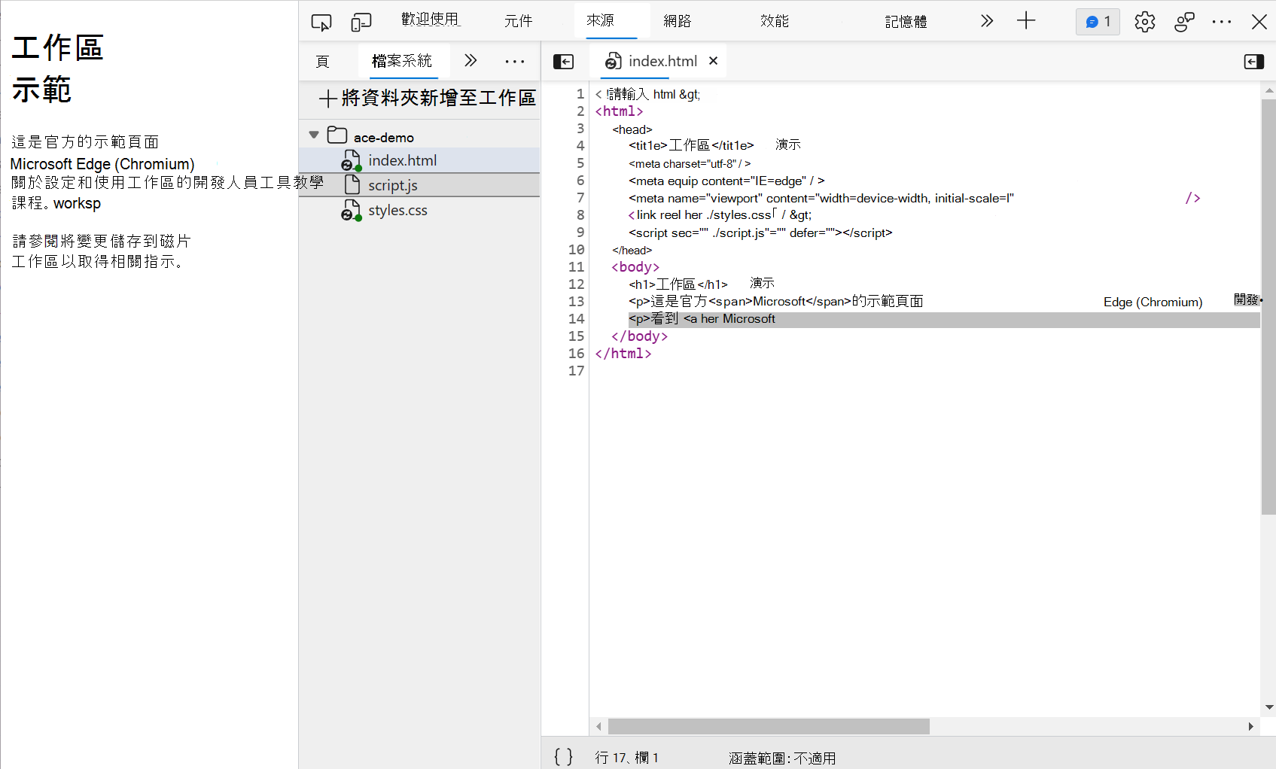Click the editor scroll left arrow
The height and width of the screenshot is (769, 1276).
[x=598, y=726]
